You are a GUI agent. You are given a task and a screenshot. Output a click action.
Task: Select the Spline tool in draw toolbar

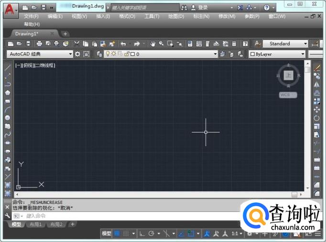pos(8,135)
